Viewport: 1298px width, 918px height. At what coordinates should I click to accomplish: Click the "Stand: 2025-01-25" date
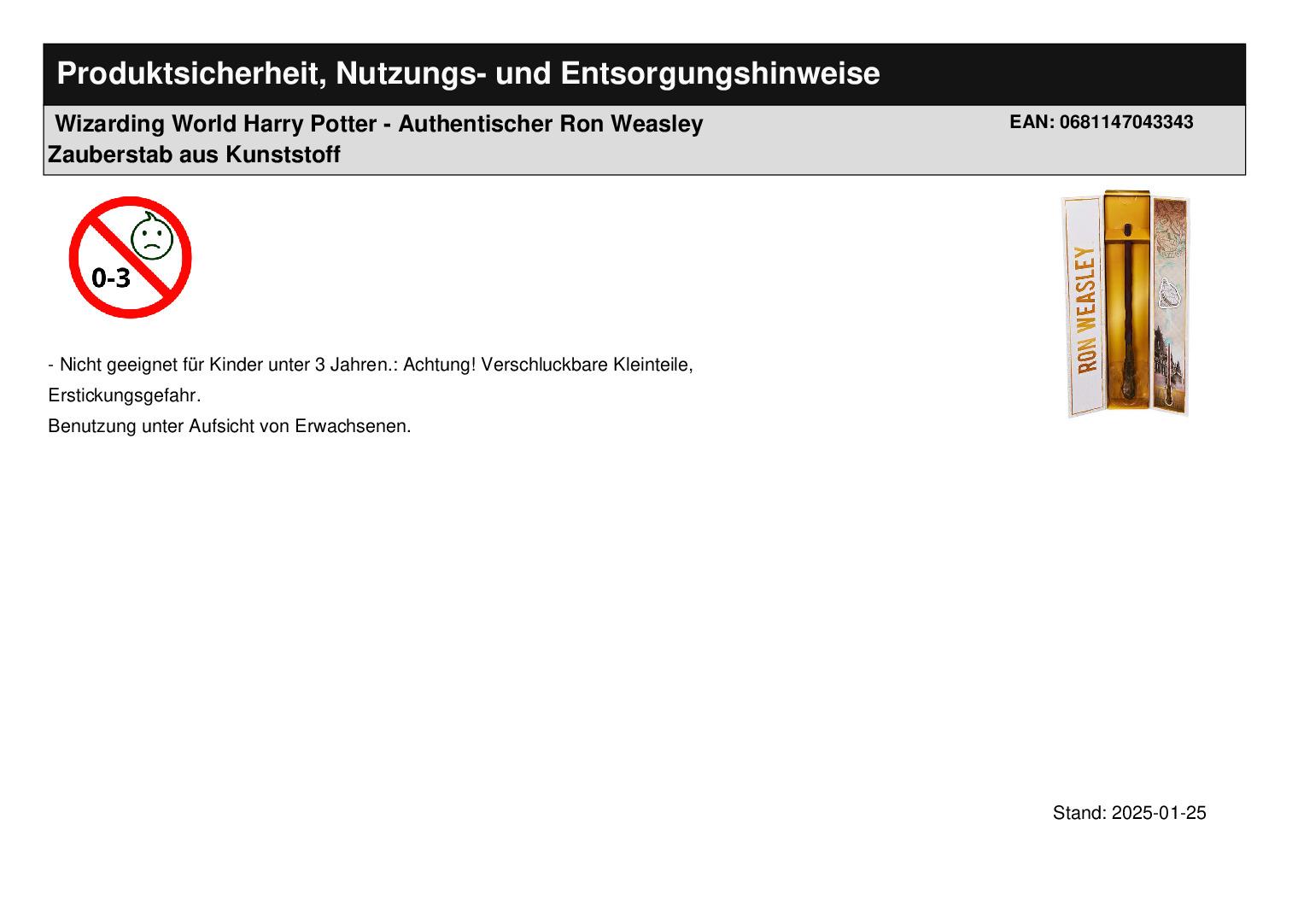click(x=1129, y=813)
